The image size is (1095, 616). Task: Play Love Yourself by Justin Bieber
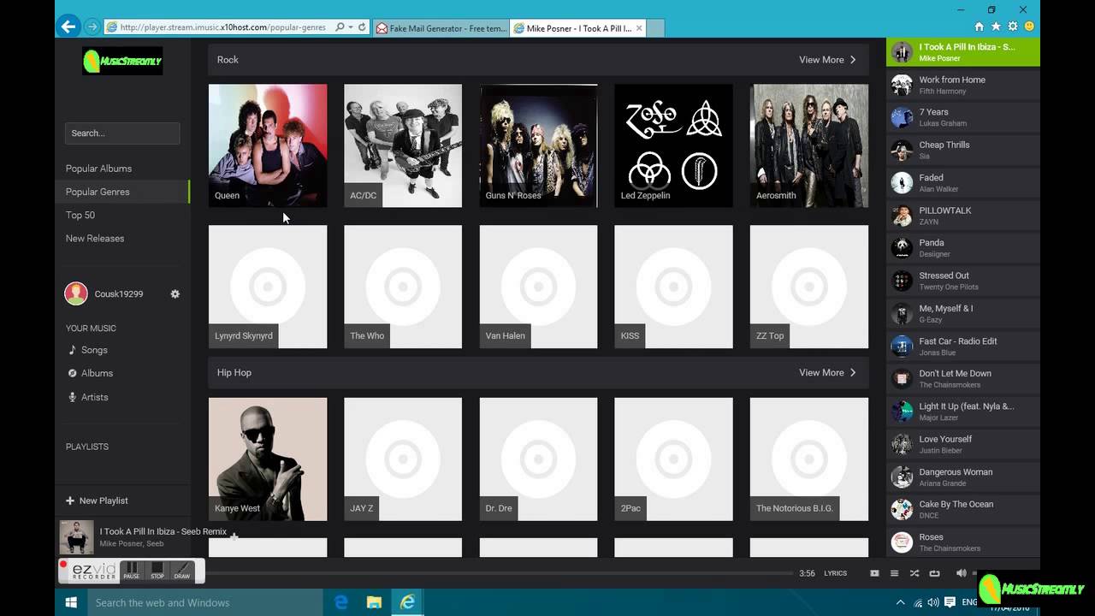[x=963, y=444]
